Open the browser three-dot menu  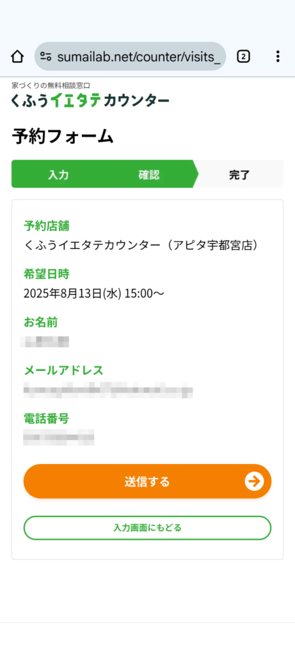[x=278, y=56]
